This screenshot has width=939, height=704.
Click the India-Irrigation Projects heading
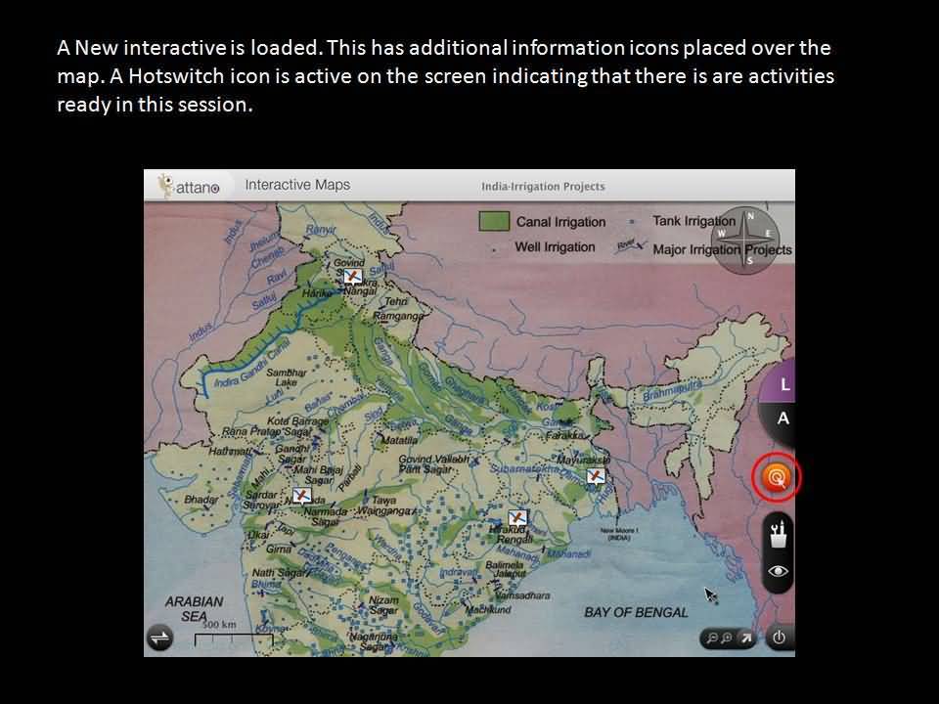pos(543,186)
